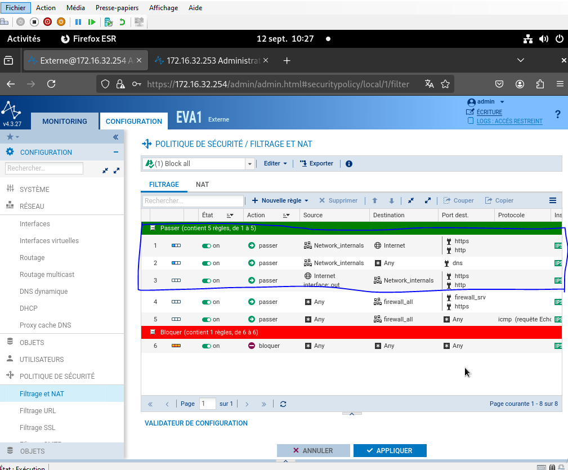Click the move rule down arrow icon

pos(391,200)
